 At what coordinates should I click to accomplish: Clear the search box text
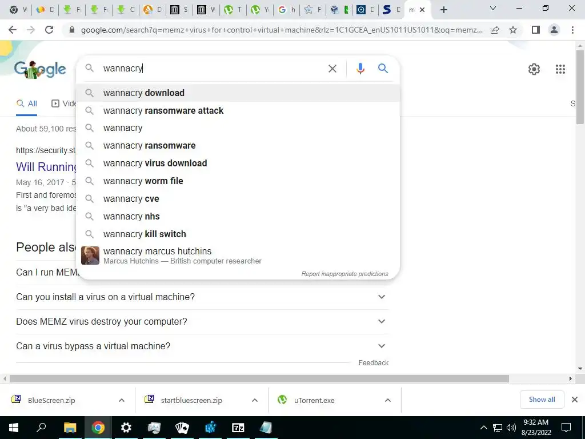pyautogui.click(x=332, y=69)
